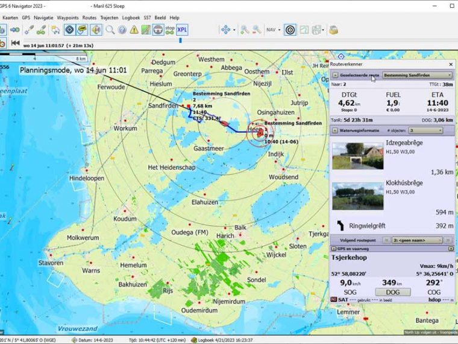The image size is (458, 344).
Task: Click the Tsjerkehop waterway name
Action: click(349, 258)
